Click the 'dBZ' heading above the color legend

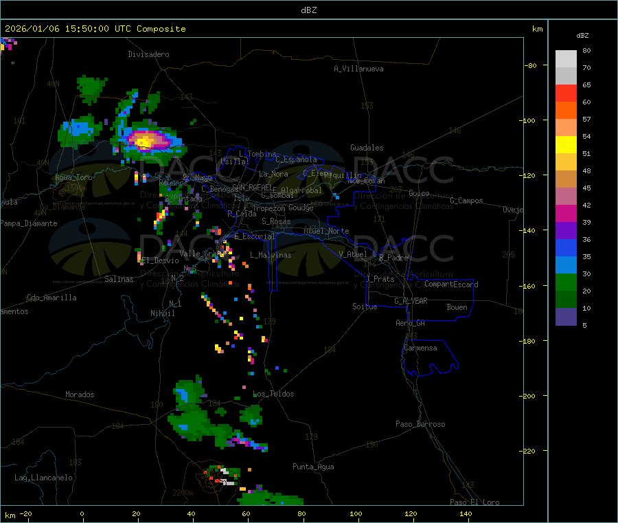pos(582,36)
